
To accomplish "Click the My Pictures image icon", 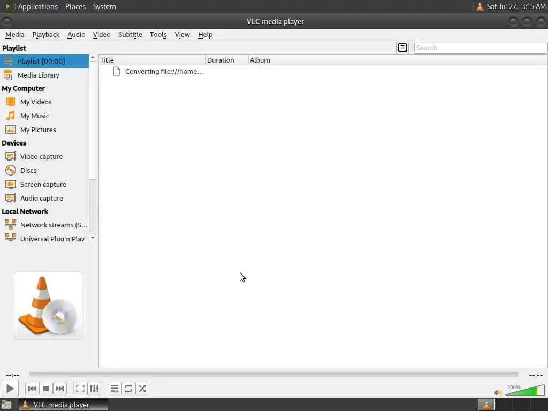I will (x=11, y=130).
